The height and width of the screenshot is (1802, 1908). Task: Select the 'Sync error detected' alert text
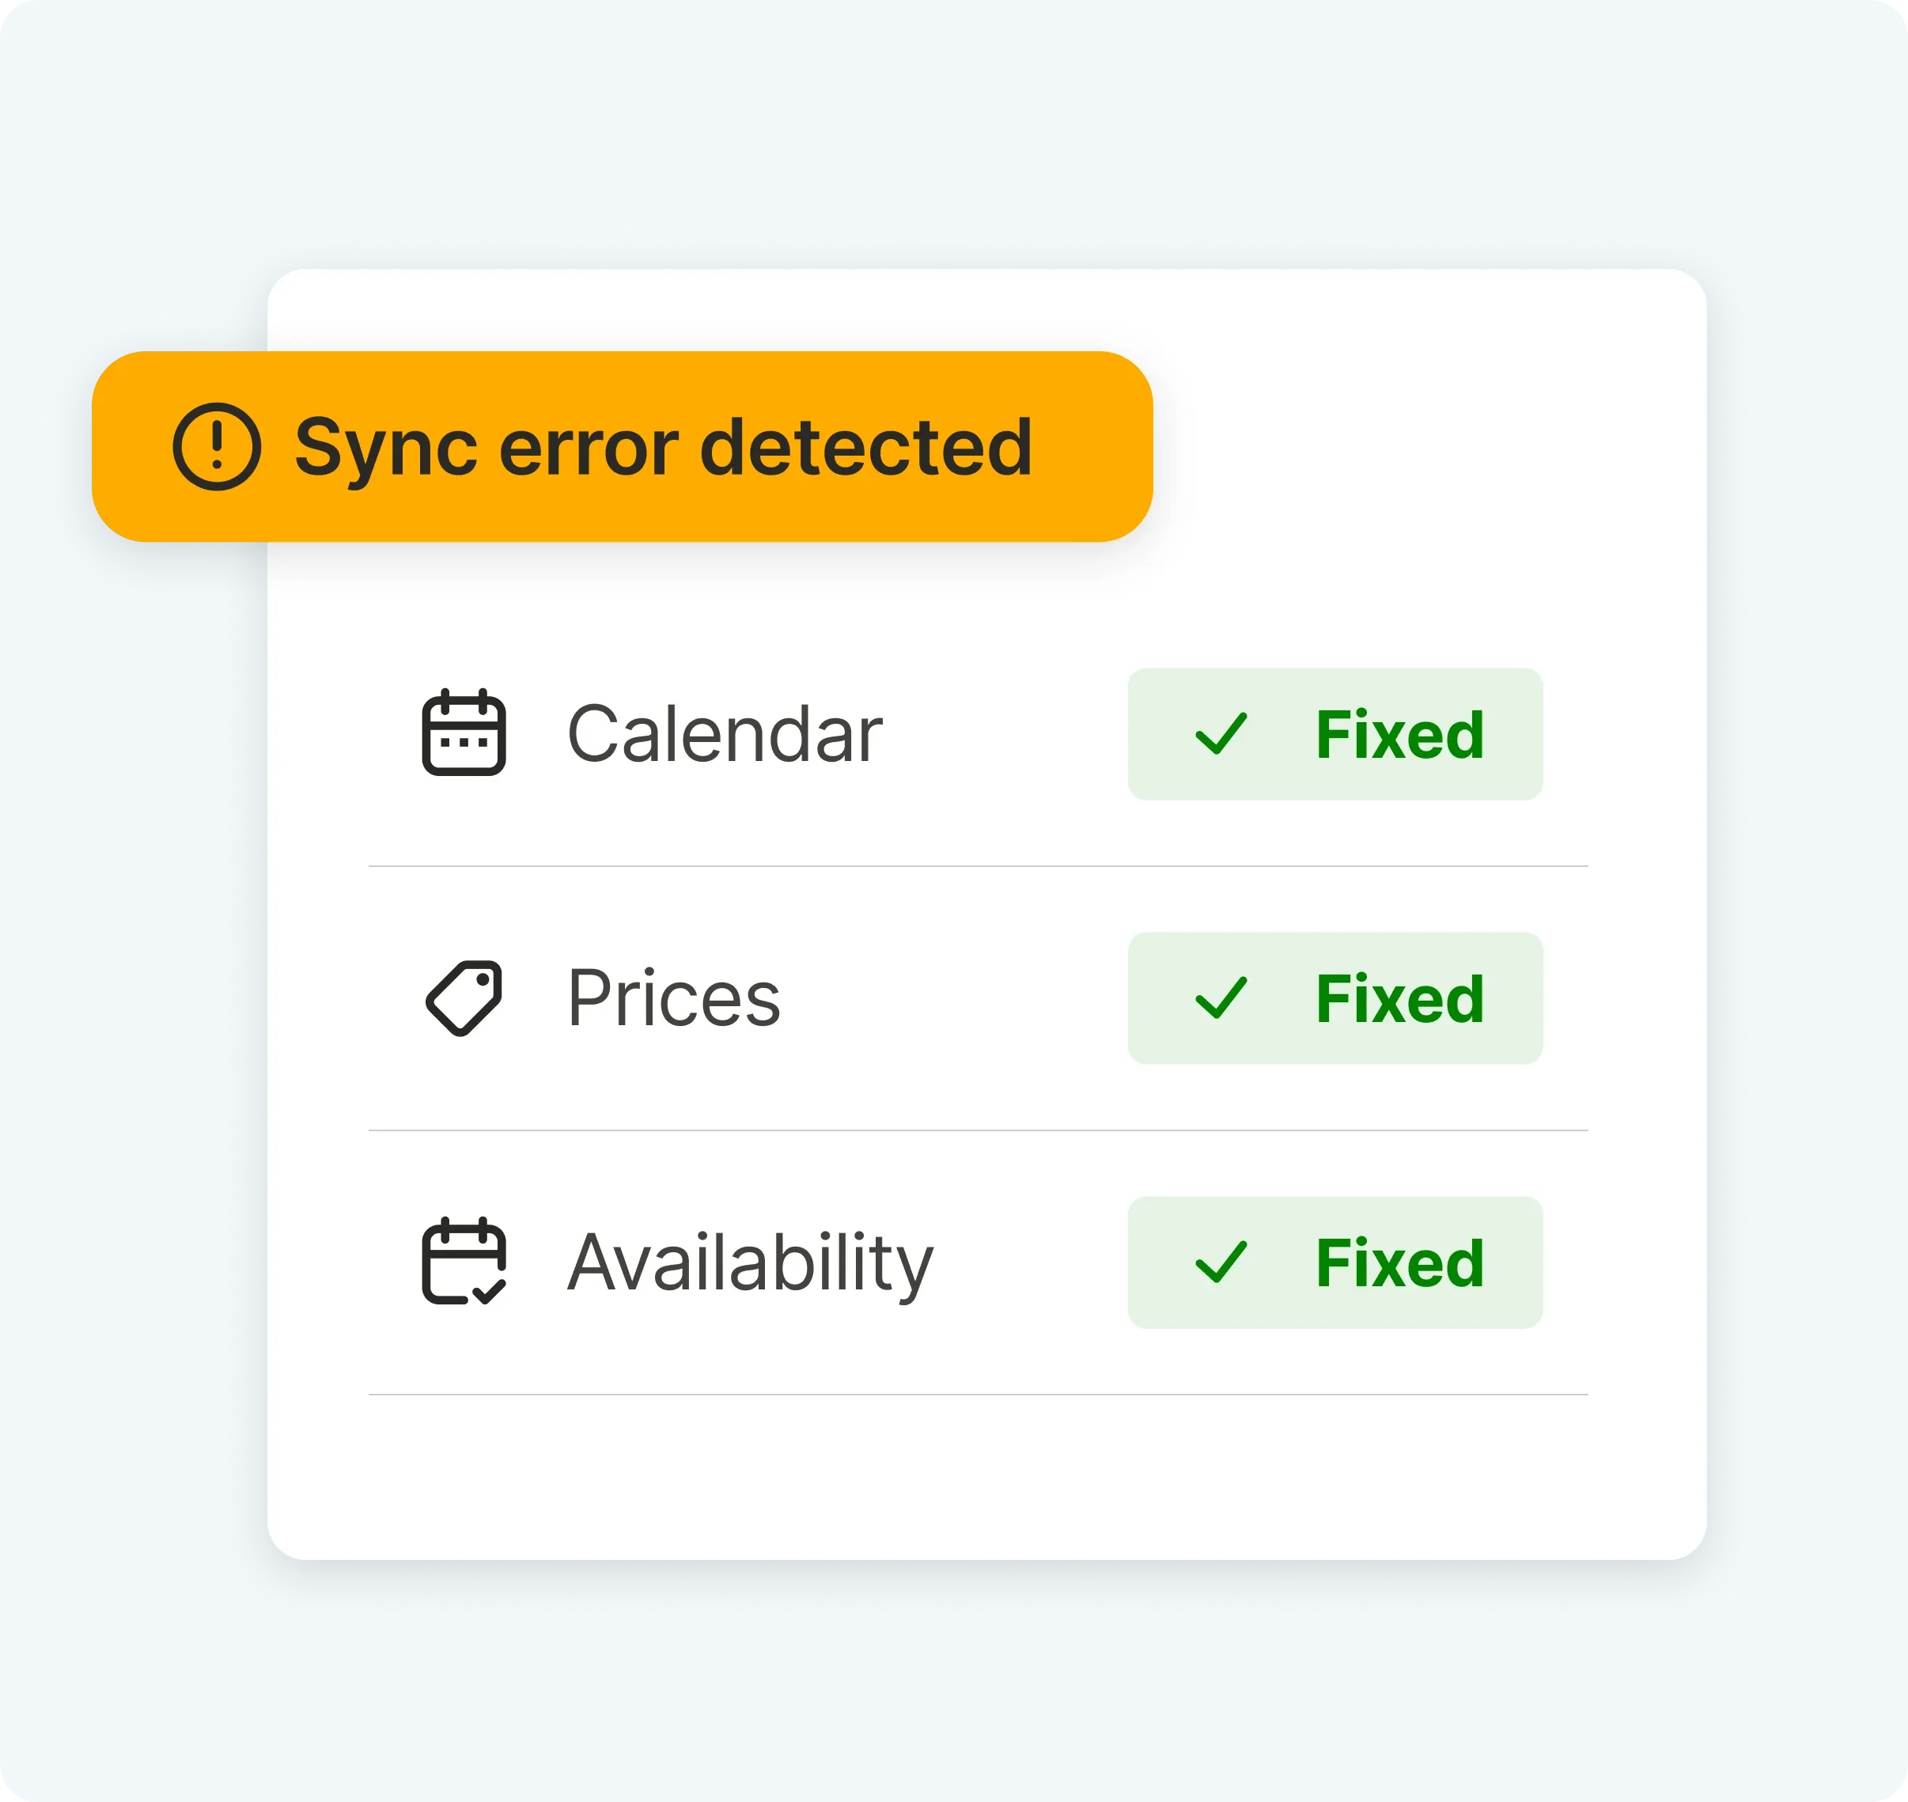coord(663,447)
